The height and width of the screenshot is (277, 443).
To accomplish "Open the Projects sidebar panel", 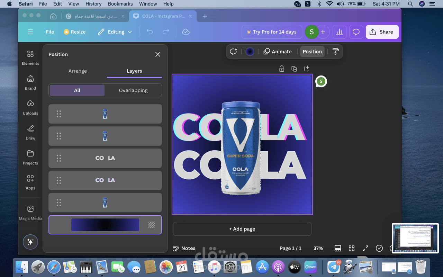I will coord(30,157).
